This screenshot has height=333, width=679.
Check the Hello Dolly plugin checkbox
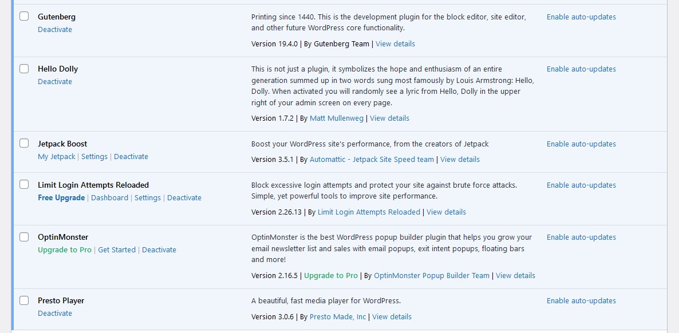[24, 68]
